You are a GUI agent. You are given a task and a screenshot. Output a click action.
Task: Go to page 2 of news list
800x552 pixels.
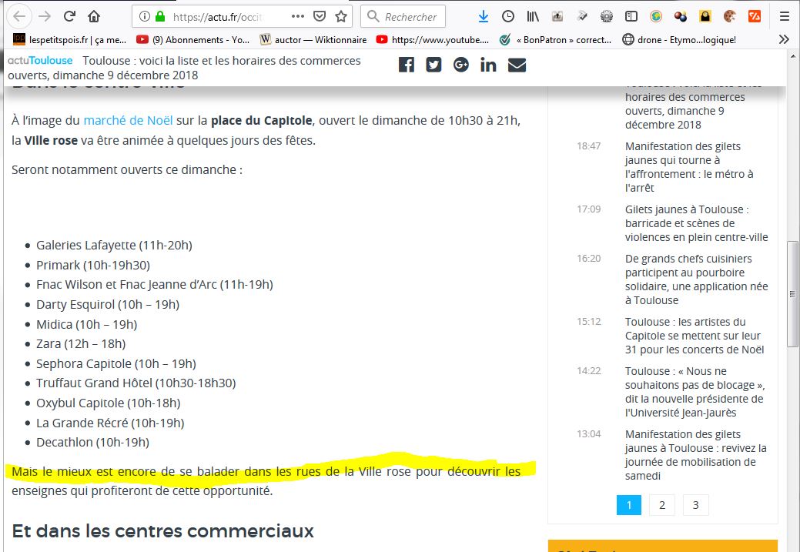(661, 505)
